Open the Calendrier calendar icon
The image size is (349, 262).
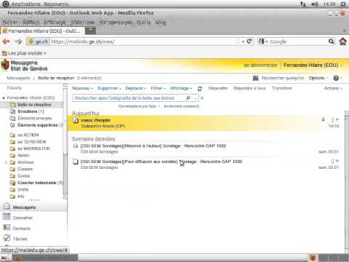pyautogui.click(x=7, y=217)
